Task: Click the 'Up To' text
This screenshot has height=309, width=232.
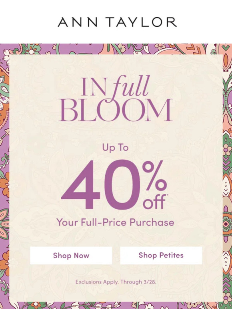Action: click(x=116, y=148)
